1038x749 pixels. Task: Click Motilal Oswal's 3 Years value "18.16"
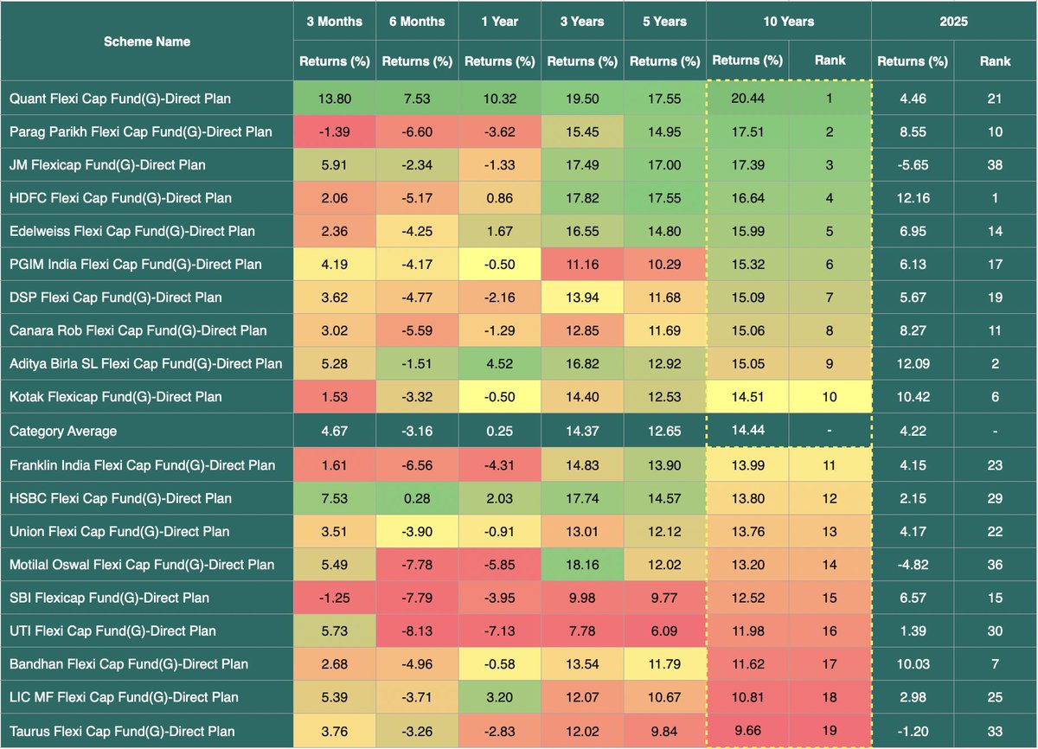tap(582, 565)
